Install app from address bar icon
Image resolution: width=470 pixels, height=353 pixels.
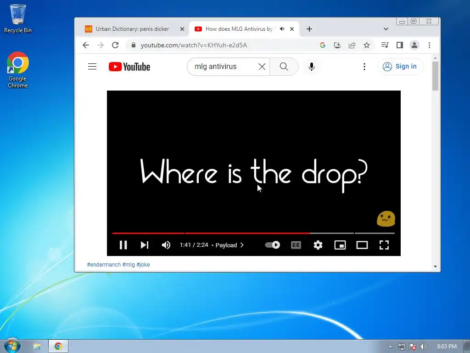(x=337, y=45)
